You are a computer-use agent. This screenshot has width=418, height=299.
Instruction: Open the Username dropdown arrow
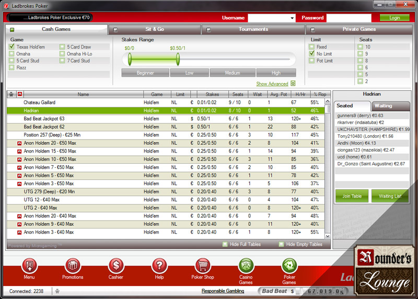point(292,18)
